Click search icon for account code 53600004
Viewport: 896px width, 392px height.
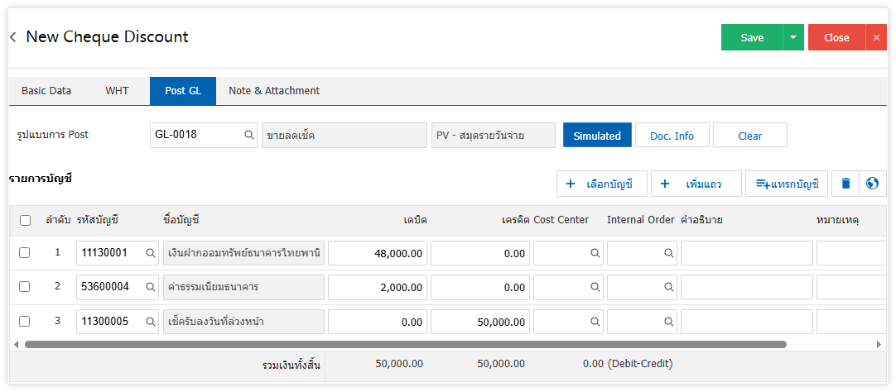pyautogui.click(x=150, y=287)
